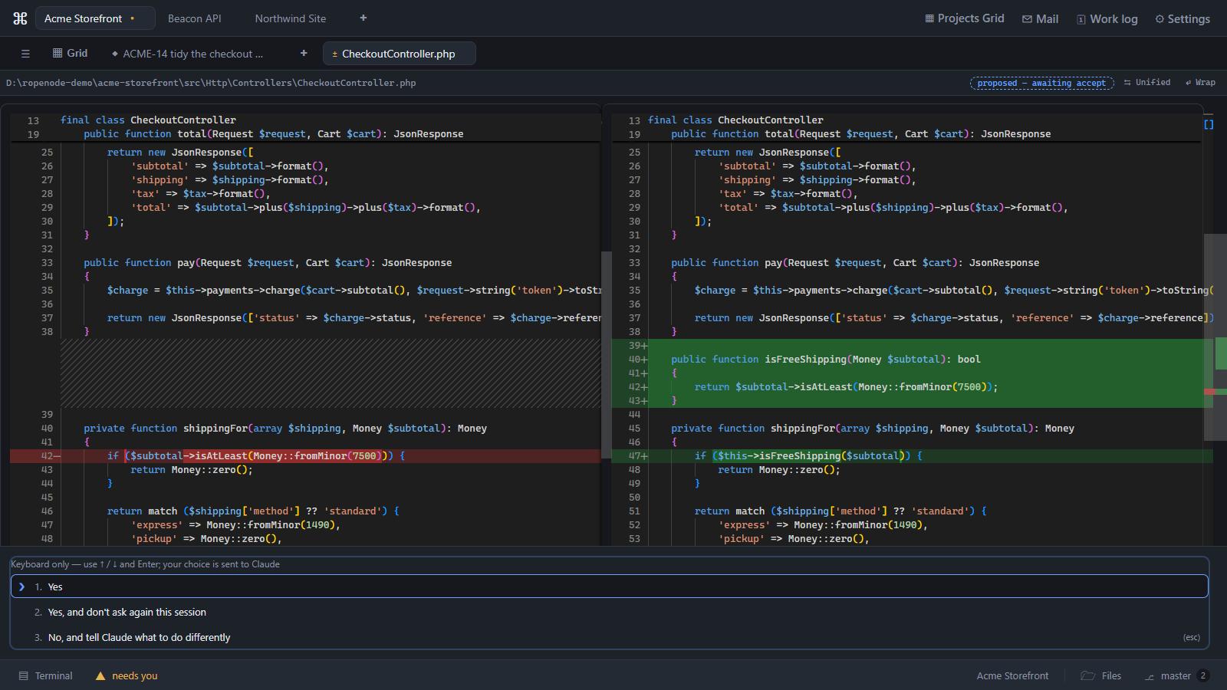
Task: Click the Grid view icon in tab row
Action: [58, 53]
